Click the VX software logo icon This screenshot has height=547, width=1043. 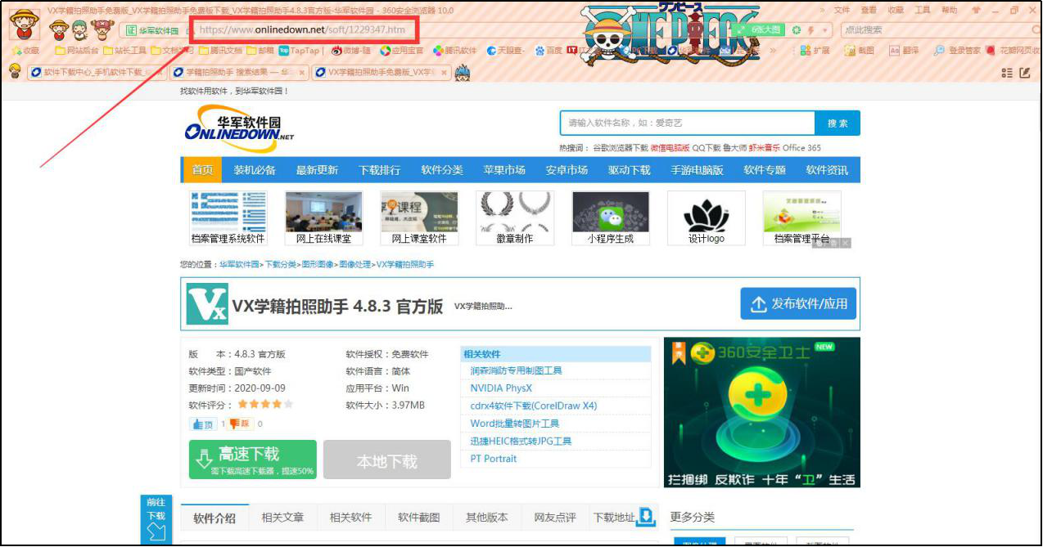[x=206, y=304]
